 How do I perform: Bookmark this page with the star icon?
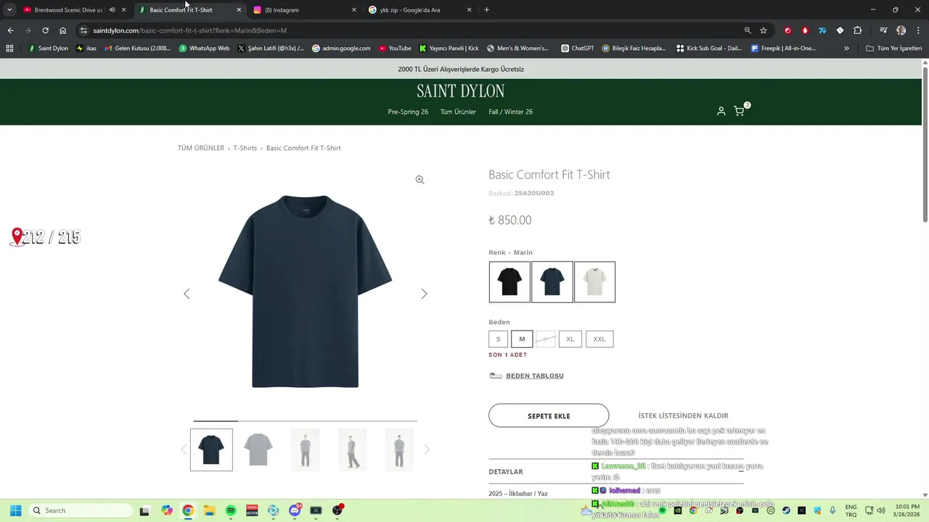(764, 30)
